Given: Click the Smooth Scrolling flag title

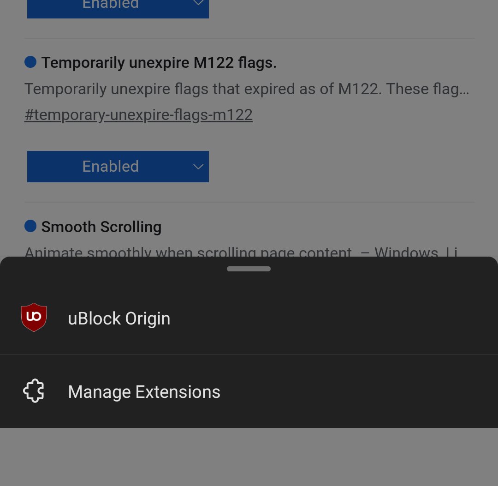Looking at the screenshot, I should (101, 227).
